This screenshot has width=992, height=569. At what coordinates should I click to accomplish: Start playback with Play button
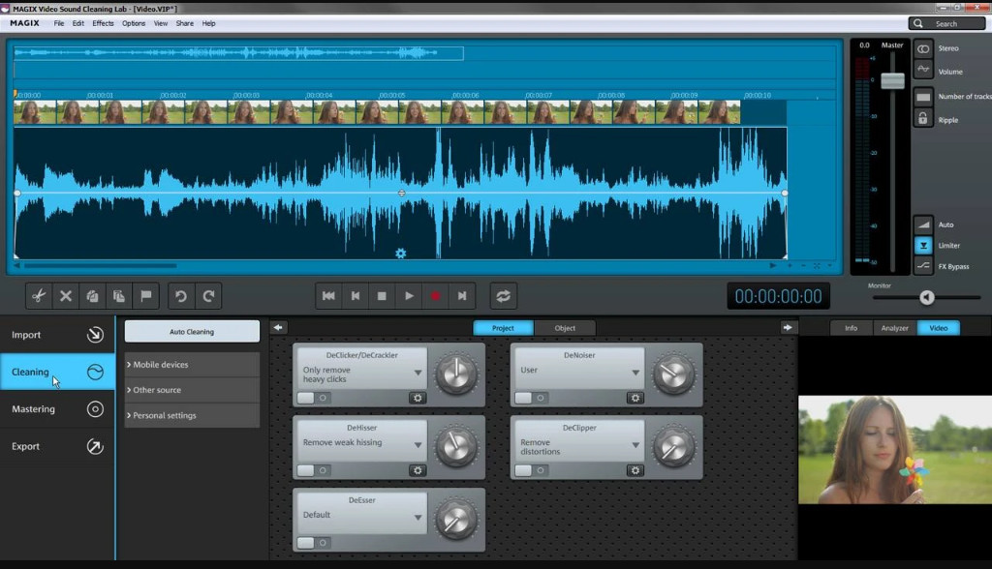tap(409, 296)
